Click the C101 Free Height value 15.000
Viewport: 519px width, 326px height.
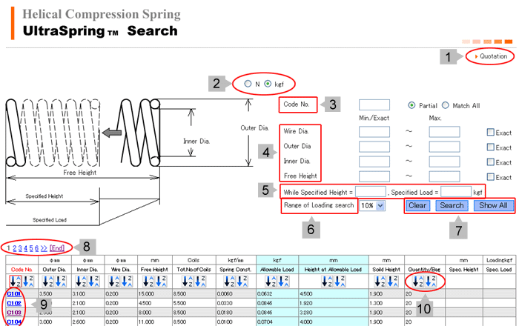pyautogui.click(x=148, y=293)
